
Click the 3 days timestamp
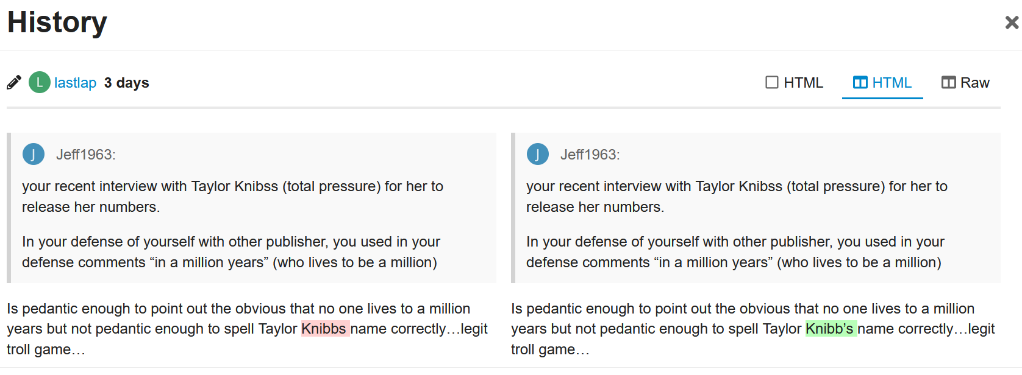click(x=127, y=82)
